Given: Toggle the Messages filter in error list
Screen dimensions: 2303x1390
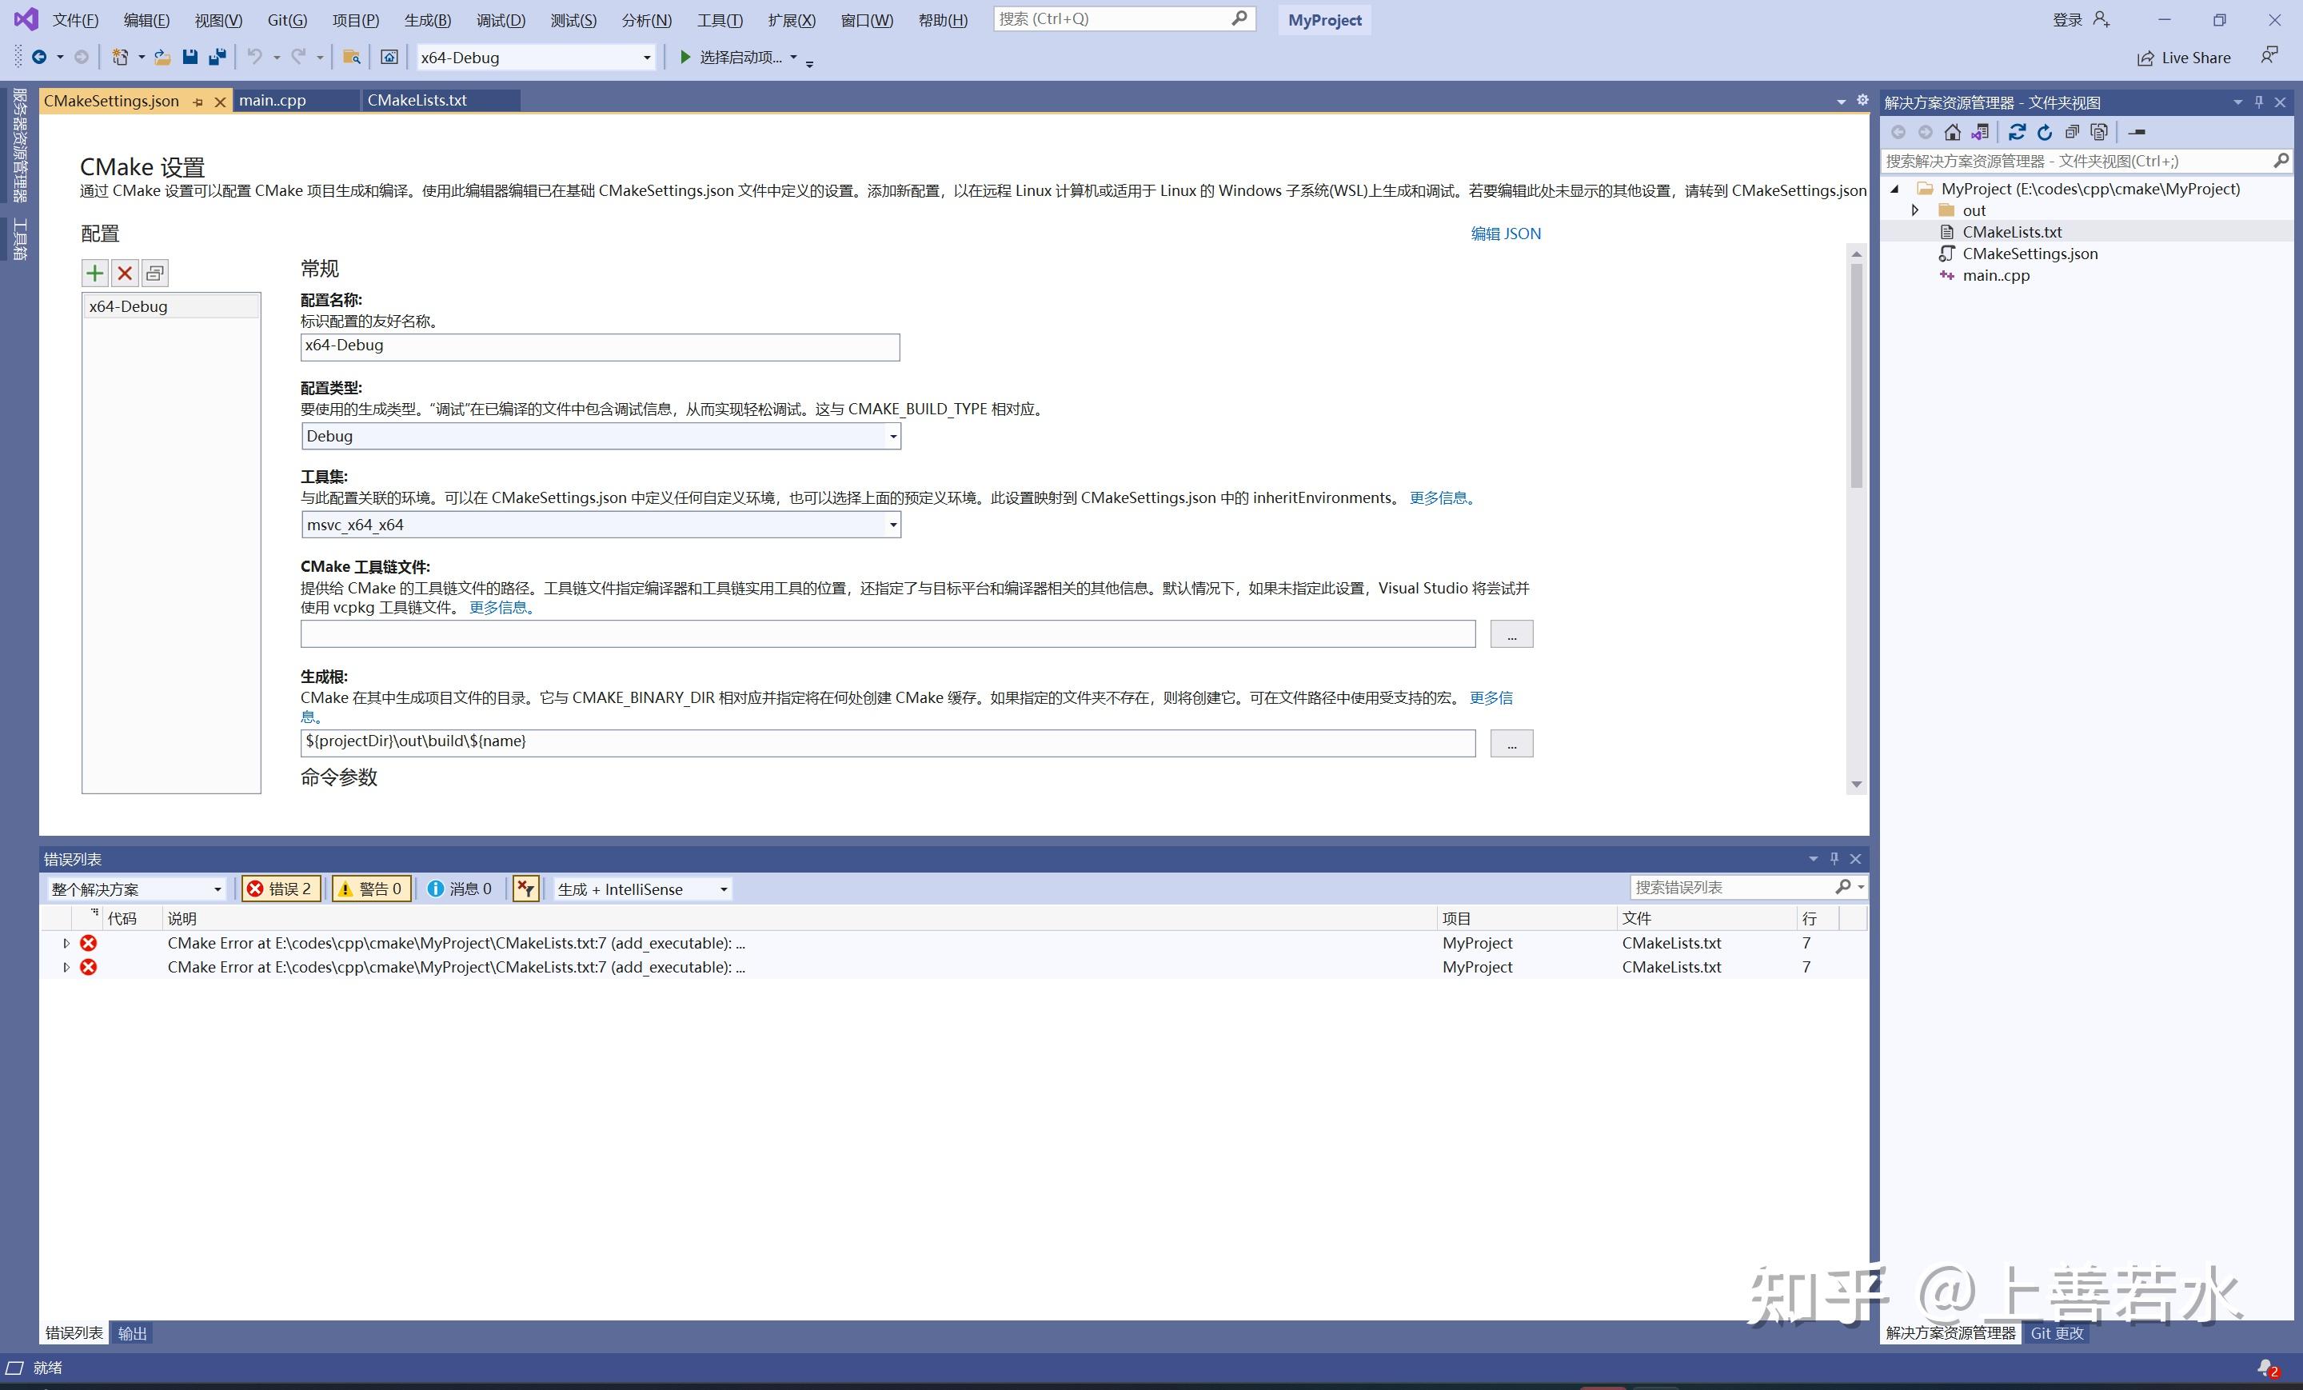Looking at the screenshot, I should (x=461, y=888).
